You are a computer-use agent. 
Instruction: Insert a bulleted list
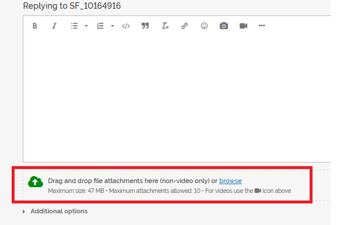[74, 26]
